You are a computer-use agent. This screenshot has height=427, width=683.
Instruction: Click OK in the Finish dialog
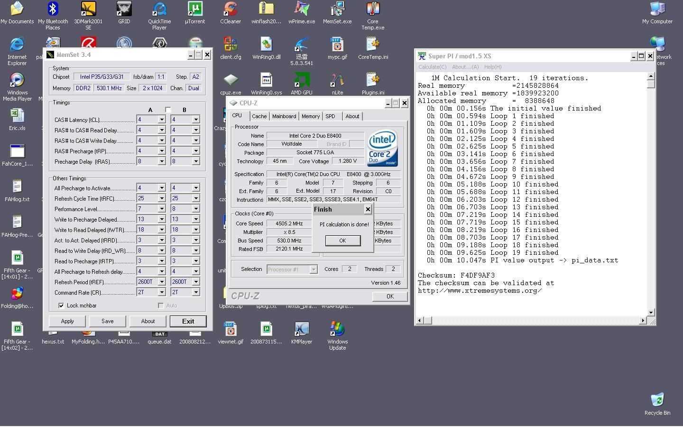(x=342, y=241)
